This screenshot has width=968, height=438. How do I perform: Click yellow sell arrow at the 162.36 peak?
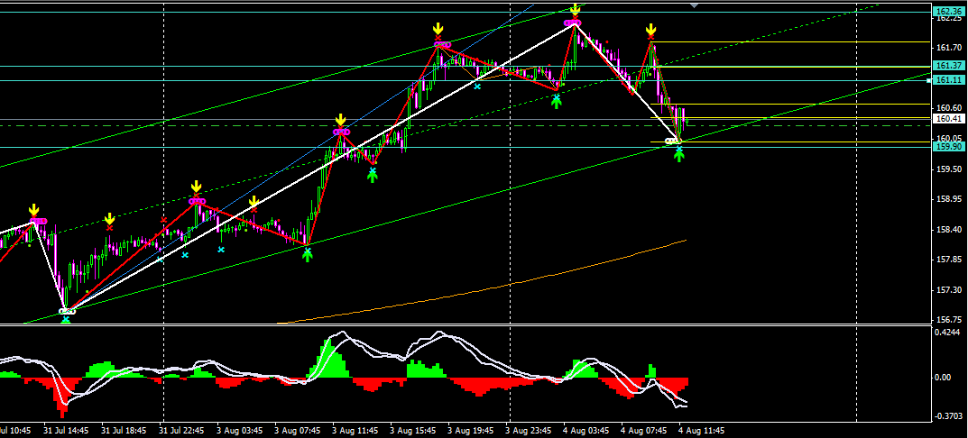pyautogui.click(x=575, y=9)
